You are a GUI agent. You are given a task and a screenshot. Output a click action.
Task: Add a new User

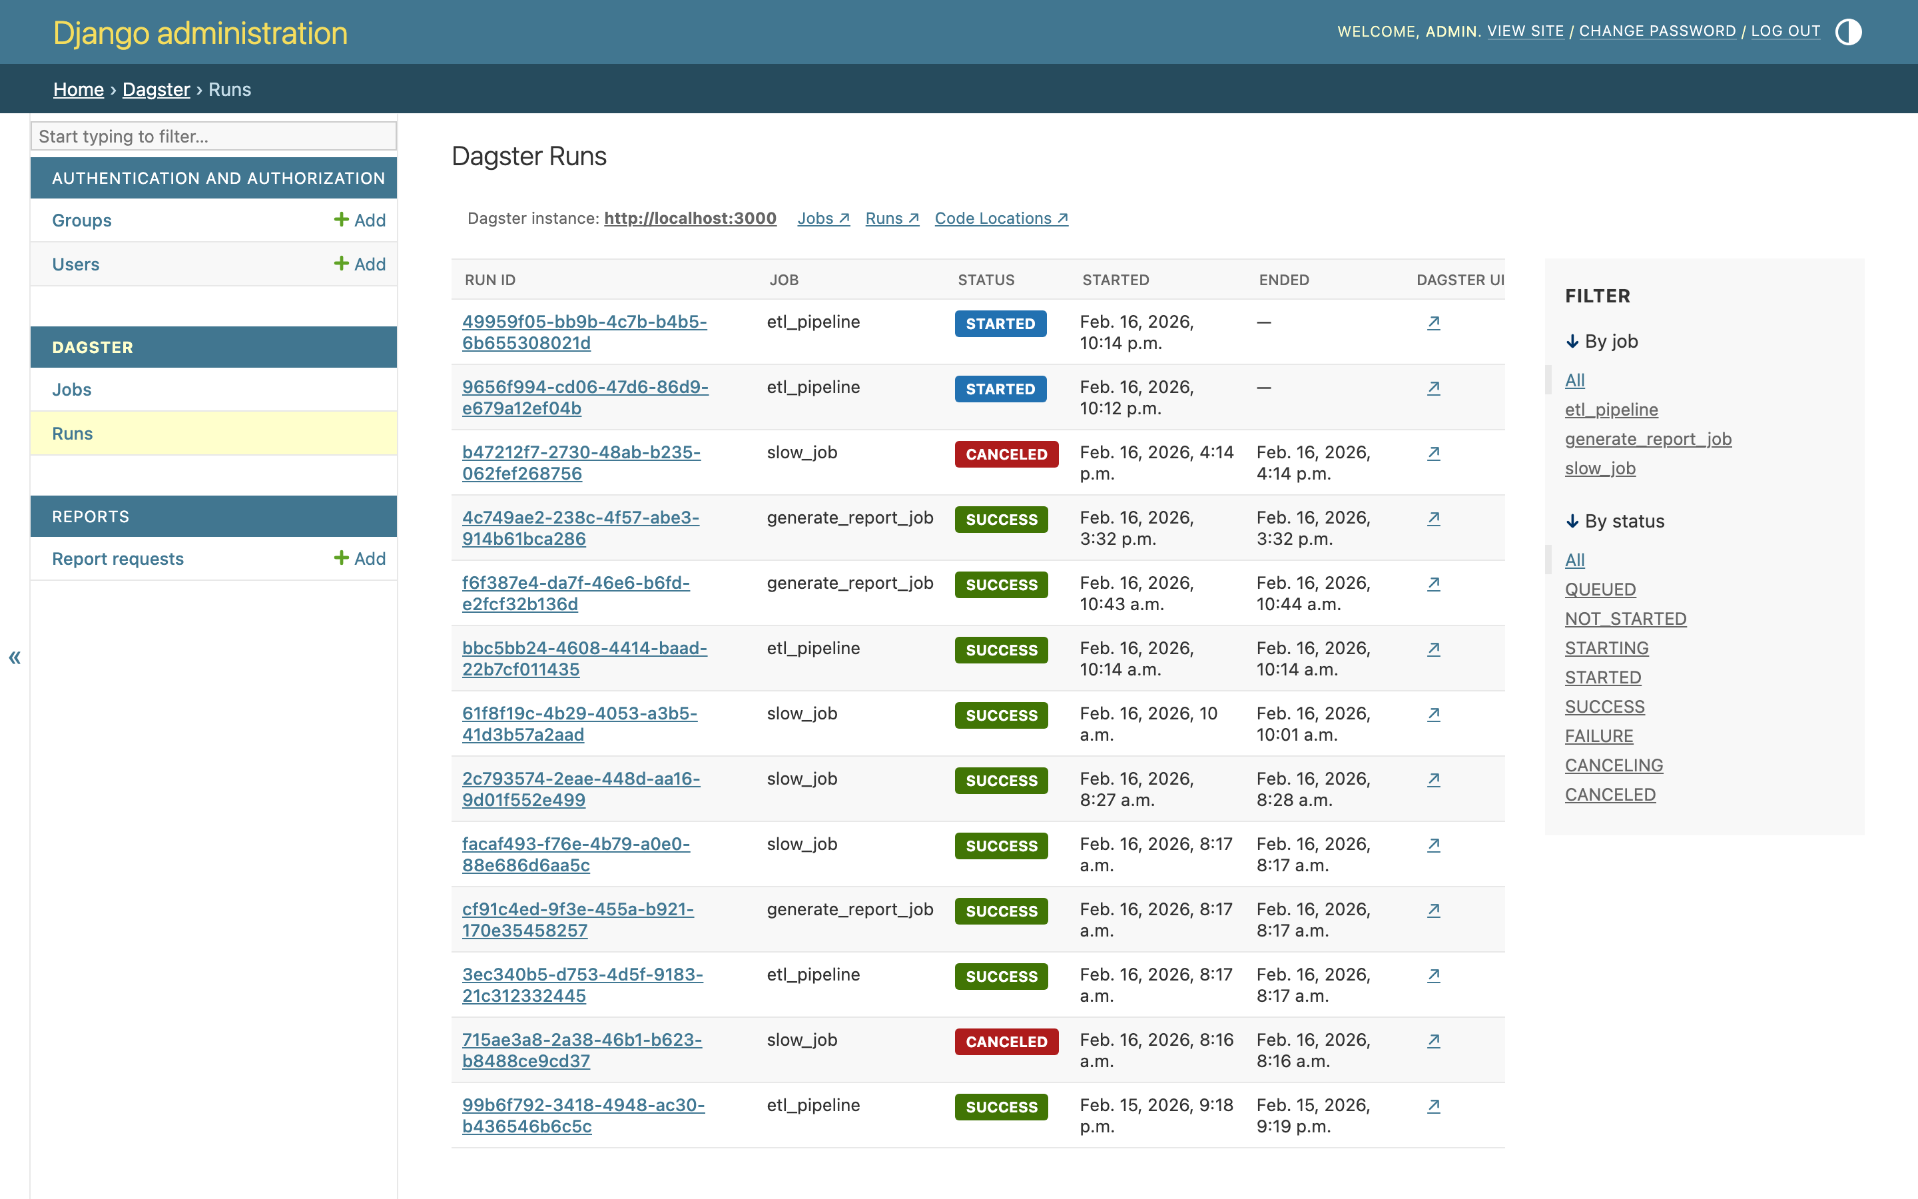[360, 264]
